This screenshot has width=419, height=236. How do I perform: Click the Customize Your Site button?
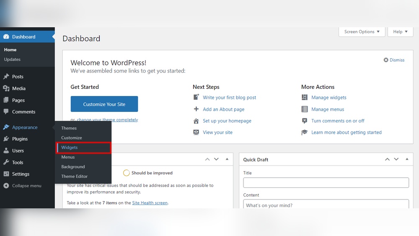104,104
